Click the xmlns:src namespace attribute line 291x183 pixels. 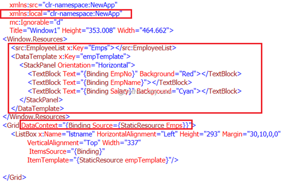[63, 5]
